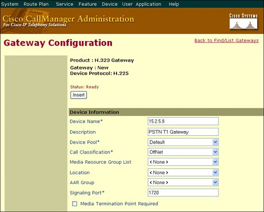Click the Insert button
This screenshot has width=264, height=212.
point(79,95)
